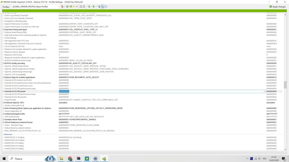The height and width of the screenshot is (162, 289).
Task: Open File Explorer from taskbar
Action: pyautogui.click(x=61, y=159)
